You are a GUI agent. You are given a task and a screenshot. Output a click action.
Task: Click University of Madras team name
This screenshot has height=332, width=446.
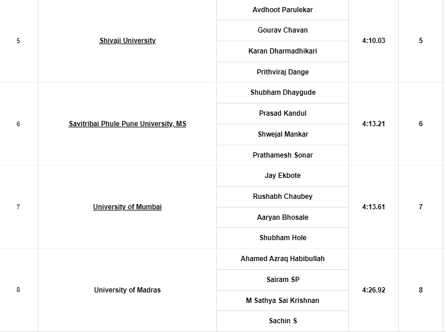click(127, 290)
